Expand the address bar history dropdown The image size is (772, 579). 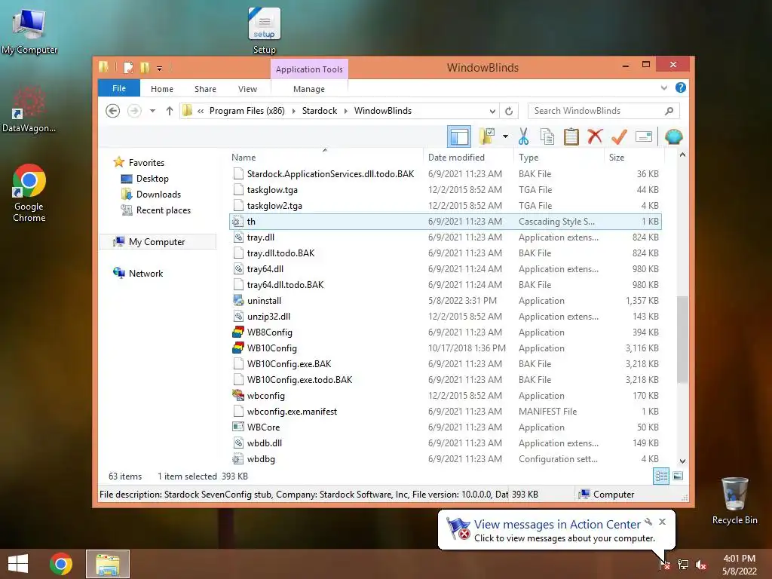coord(492,111)
